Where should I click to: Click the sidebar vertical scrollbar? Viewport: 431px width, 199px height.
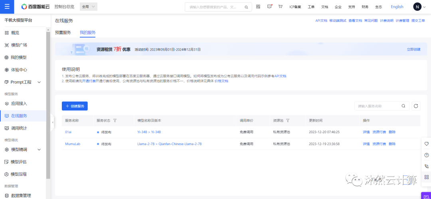[x=48, y=105]
